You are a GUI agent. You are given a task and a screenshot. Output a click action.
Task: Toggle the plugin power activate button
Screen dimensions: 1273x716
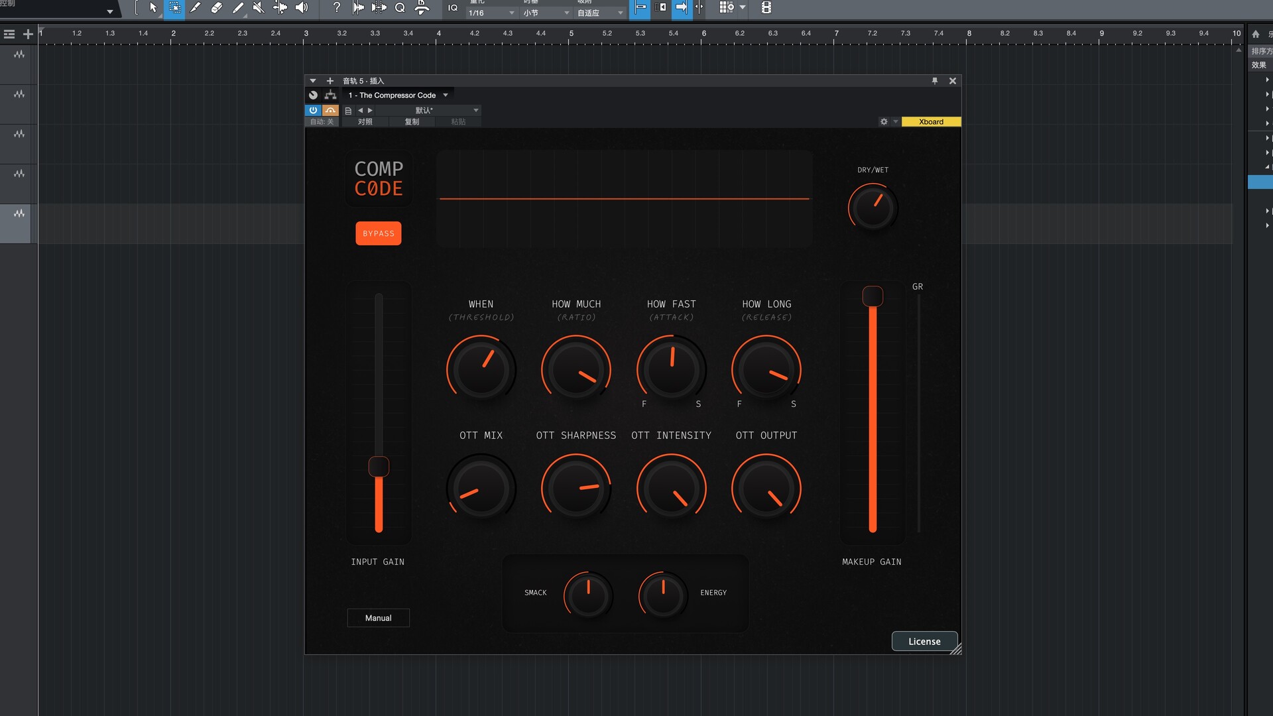(313, 110)
